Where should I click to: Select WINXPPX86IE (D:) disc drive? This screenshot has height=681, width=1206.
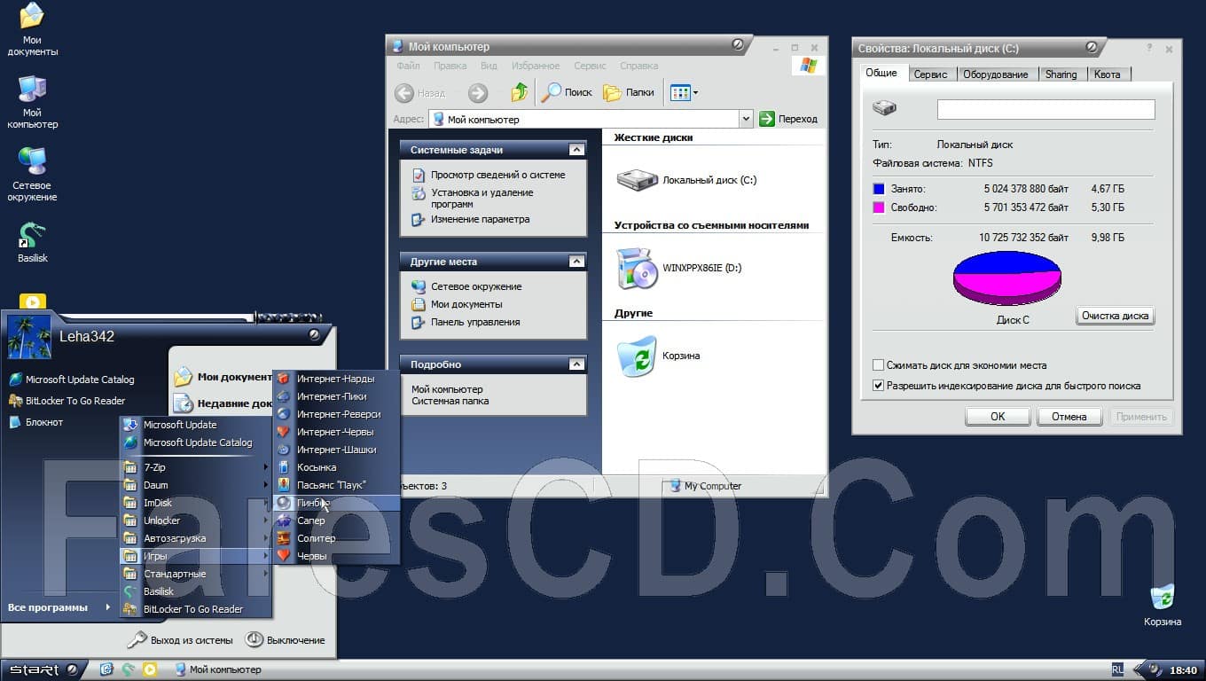(679, 268)
